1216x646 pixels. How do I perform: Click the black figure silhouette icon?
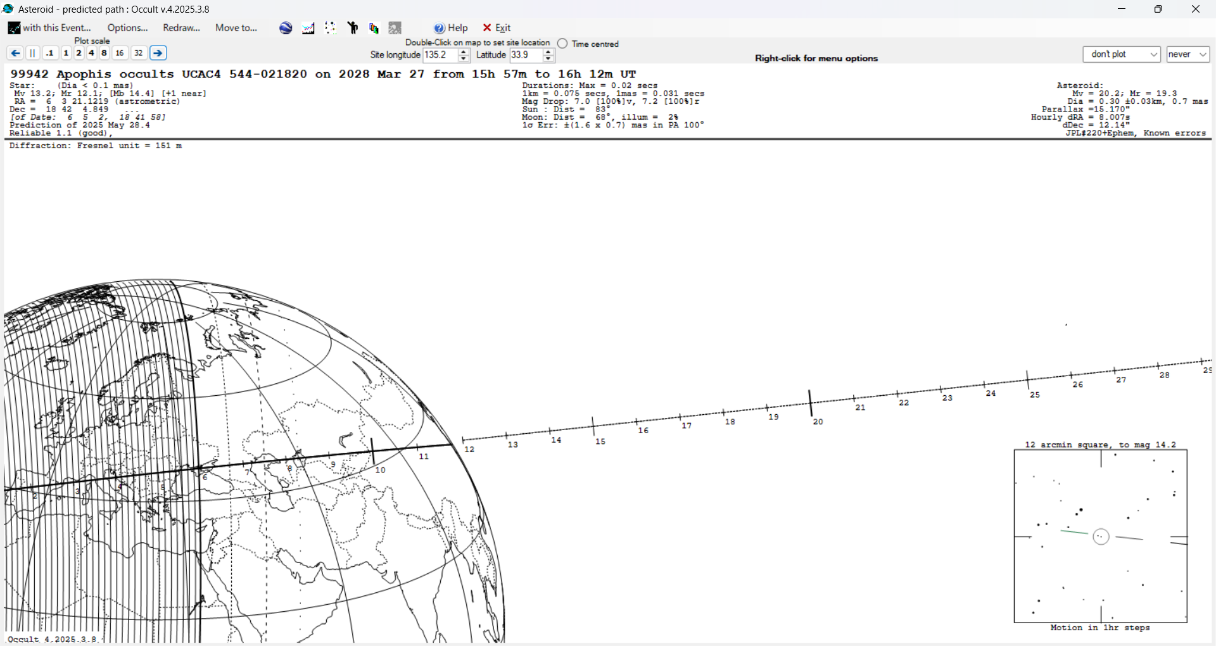pos(352,28)
